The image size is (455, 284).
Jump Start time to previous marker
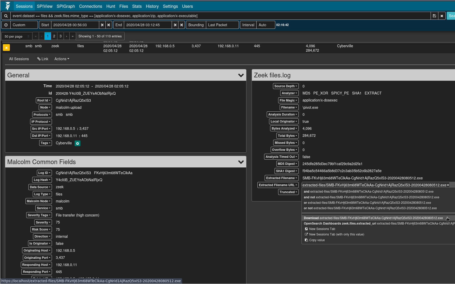pos(102,25)
